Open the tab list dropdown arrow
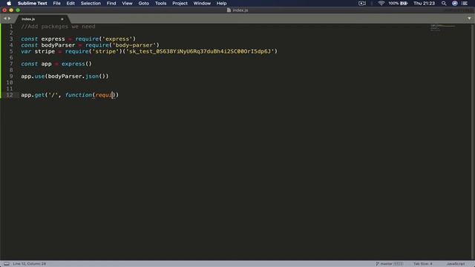Viewport: 475px width, 267px height. [469, 19]
